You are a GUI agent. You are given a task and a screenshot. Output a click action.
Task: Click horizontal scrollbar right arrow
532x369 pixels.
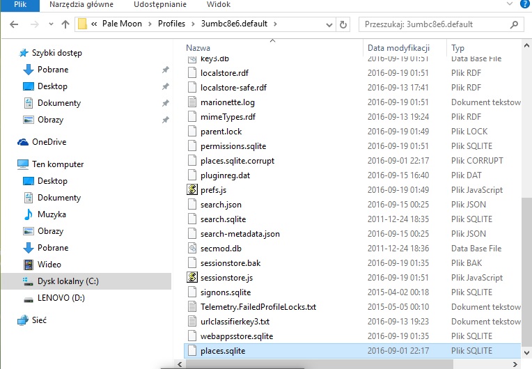pyautogui.click(x=515, y=365)
